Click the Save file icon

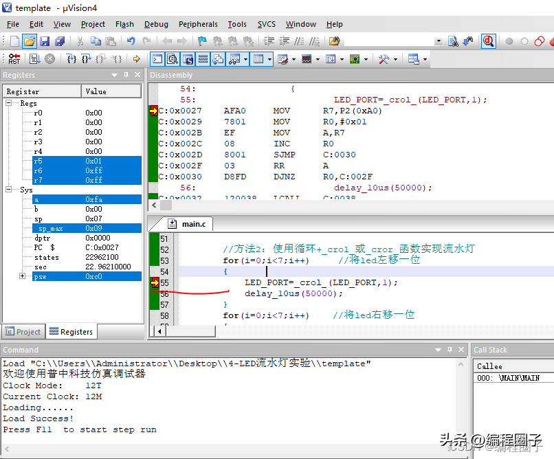pyautogui.click(x=45, y=41)
